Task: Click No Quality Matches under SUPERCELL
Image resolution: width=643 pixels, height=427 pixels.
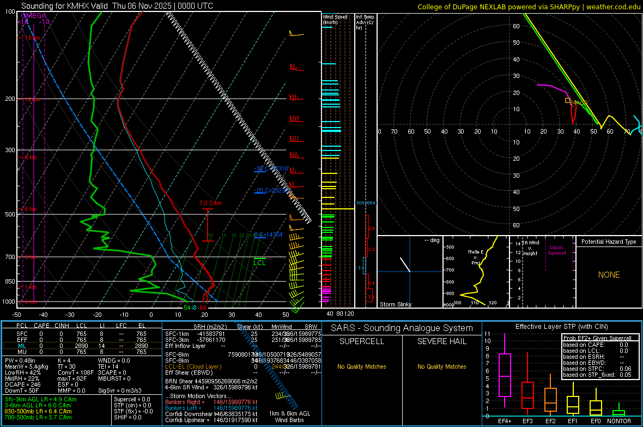Action: (362, 366)
